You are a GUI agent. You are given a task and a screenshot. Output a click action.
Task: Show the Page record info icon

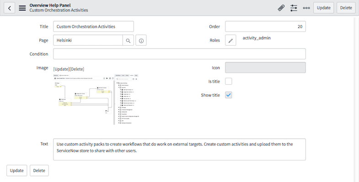(x=141, y=41)
